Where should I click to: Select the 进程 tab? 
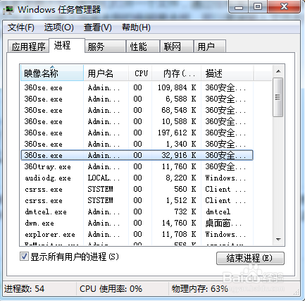tap(67, 45)
